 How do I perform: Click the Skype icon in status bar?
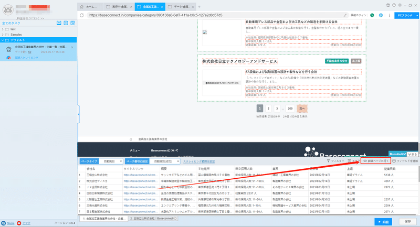[3, 223]
